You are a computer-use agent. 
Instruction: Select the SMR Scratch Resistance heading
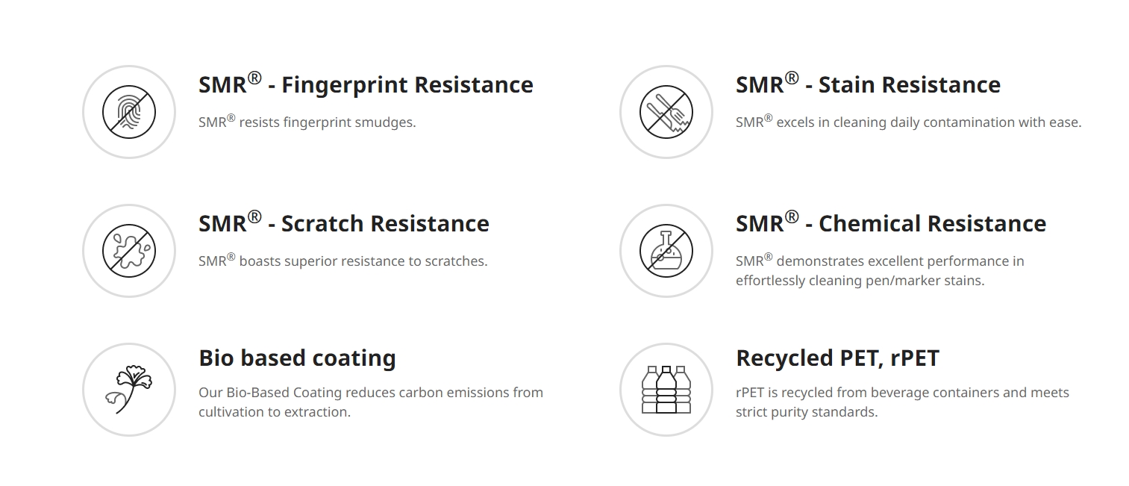click(344, 222)
